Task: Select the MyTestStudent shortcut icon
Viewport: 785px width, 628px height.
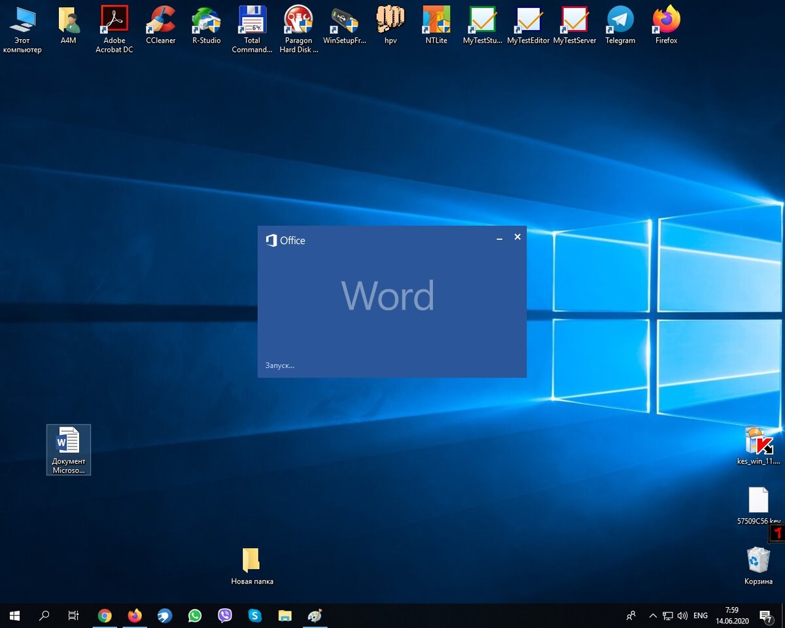Action: [x=483, y=26]
